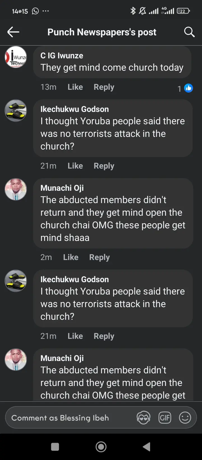Open the emoji smiley picker
Image resolution: width=202 pixels, height=460 pixels.
tap(185, 418)
